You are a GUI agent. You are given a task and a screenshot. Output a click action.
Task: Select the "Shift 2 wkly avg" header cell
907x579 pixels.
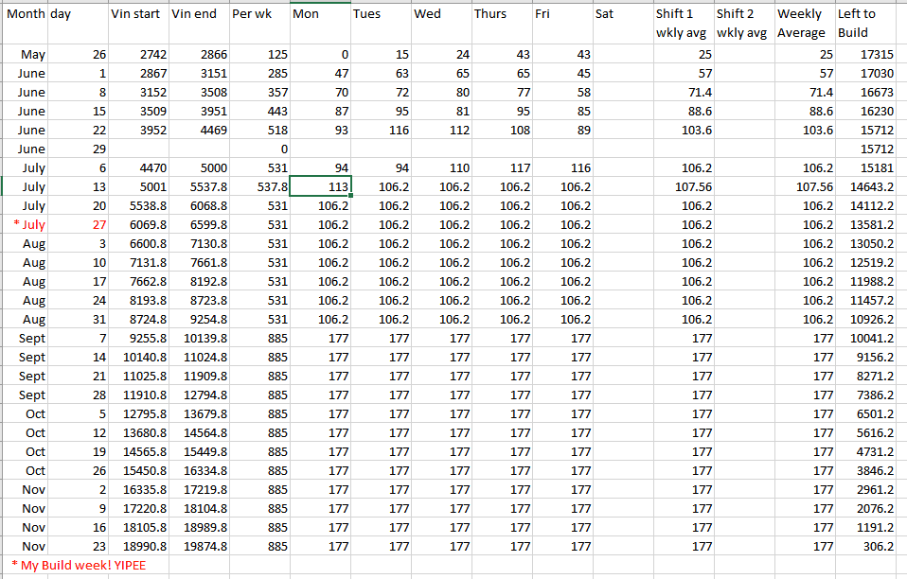742,23
